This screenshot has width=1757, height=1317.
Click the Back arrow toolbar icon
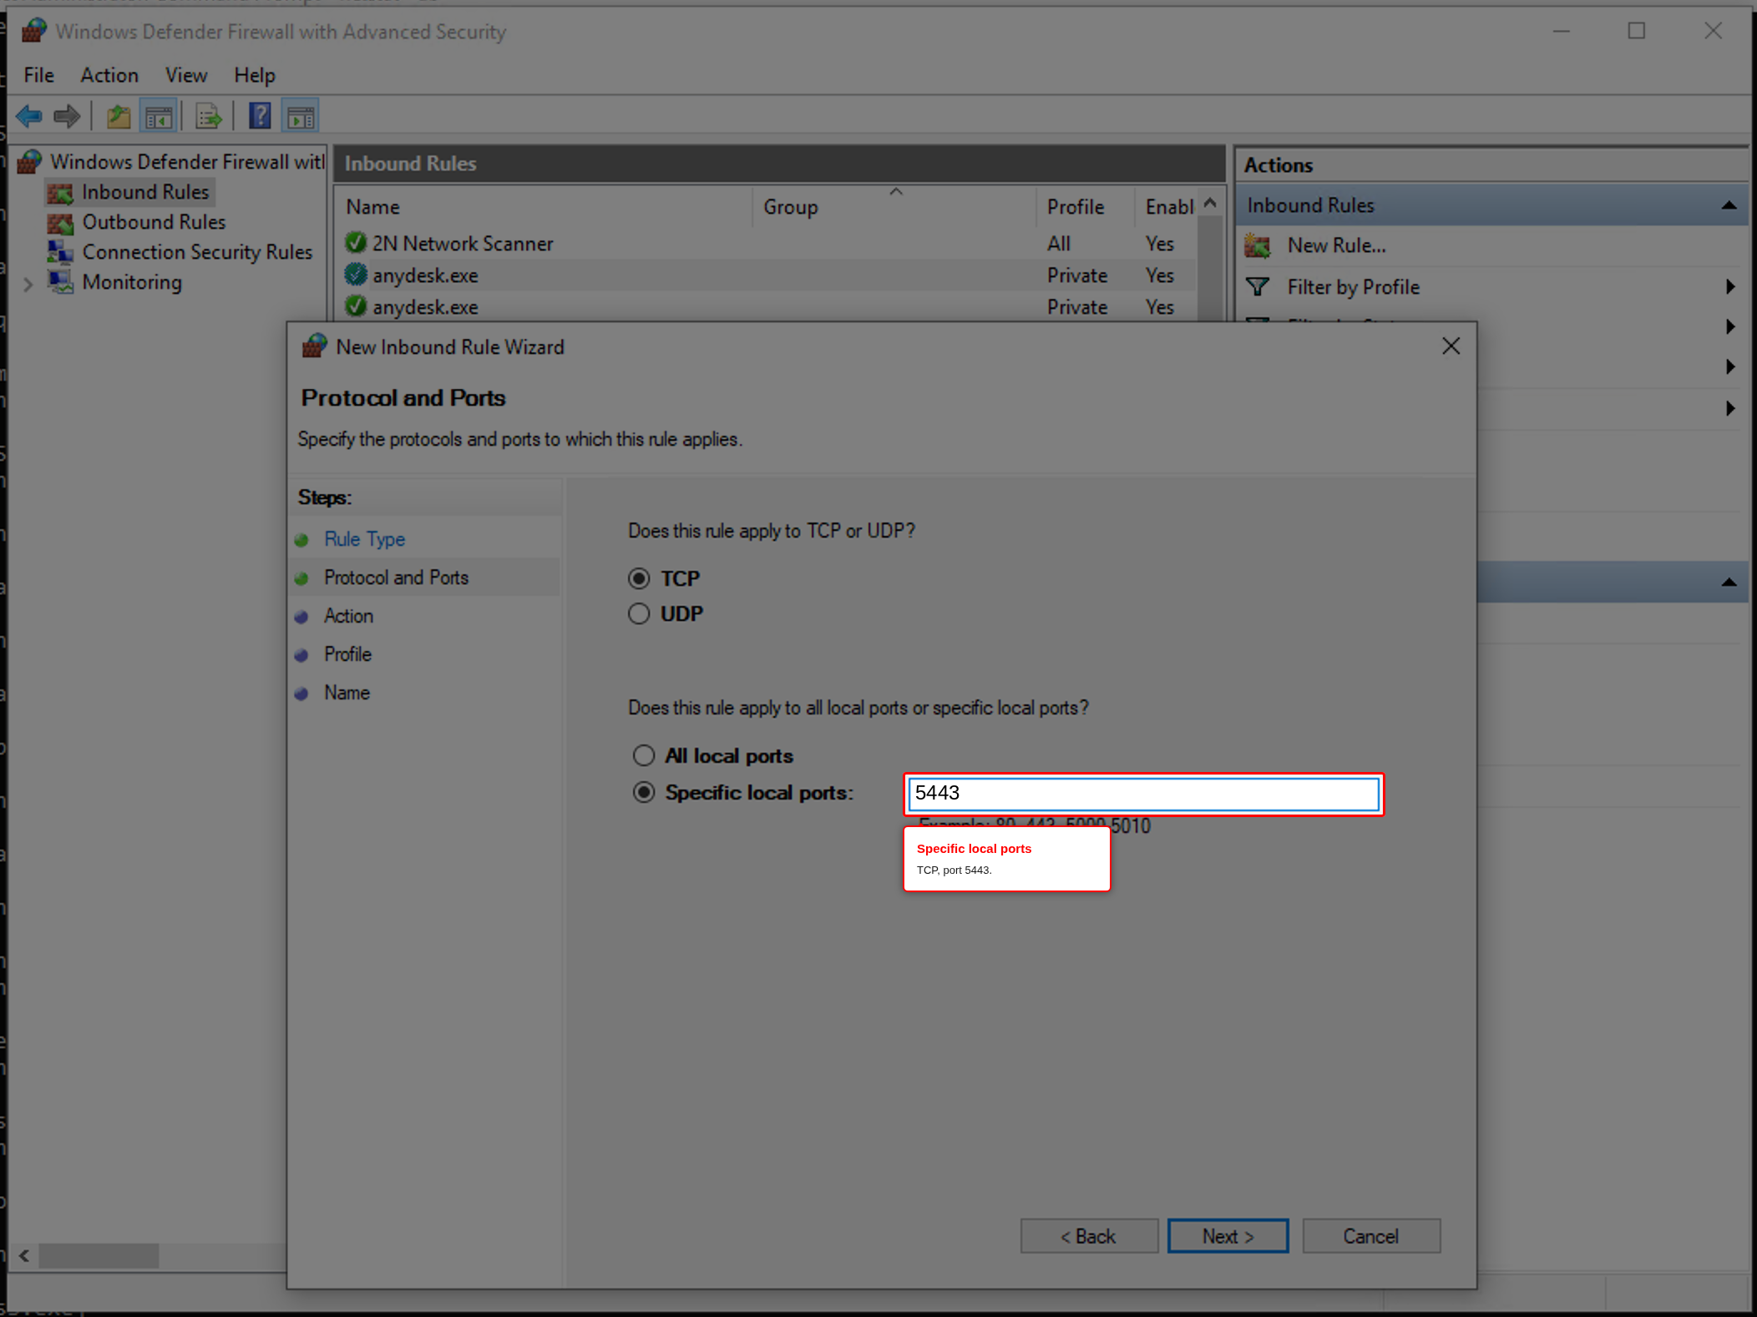[x=29, y=116]
